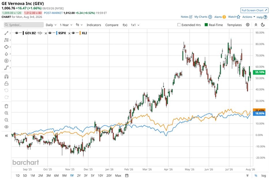The height and width of the screenshot is (180, 270).
Task: Open Templates menu
Action: coord(234,25)
